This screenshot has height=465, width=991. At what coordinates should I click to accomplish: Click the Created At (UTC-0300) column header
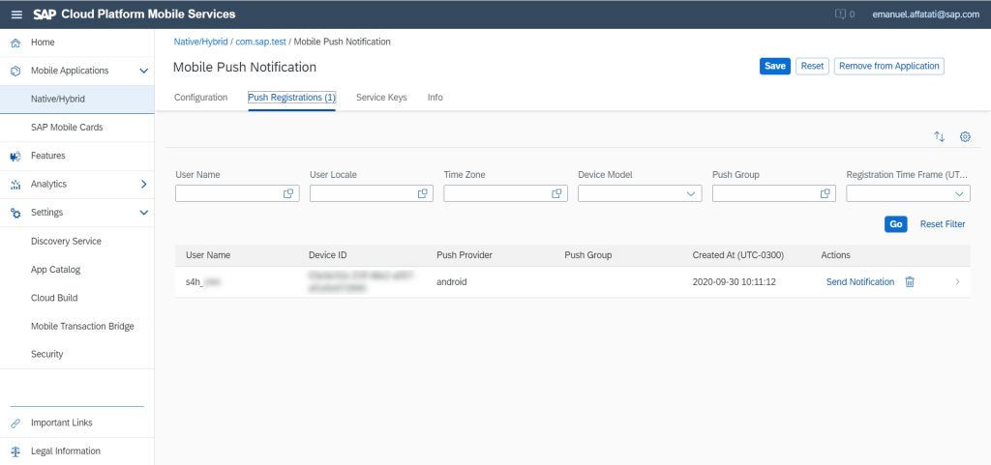(x=738, y=255)
